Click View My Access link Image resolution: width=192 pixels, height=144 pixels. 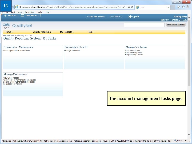click(x=132, y=51)
